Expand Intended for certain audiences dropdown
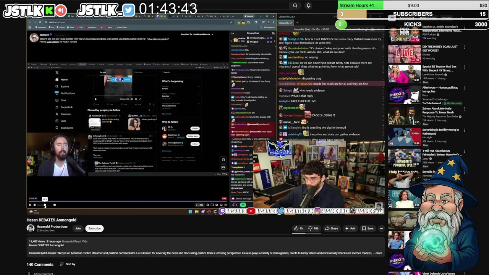Viewport: 489px width, 275px height. coord(197,34)
